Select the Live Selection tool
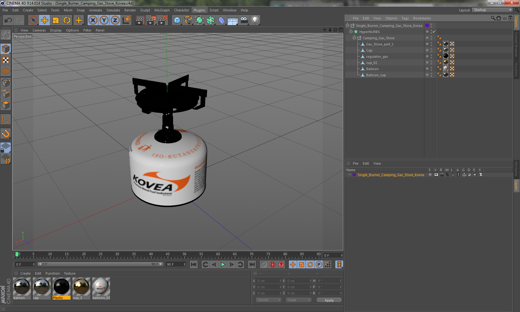 point(33,20)
